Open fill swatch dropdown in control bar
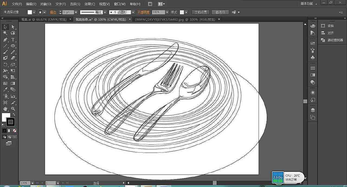Screen dimensions: 347x187 (34, 12)
